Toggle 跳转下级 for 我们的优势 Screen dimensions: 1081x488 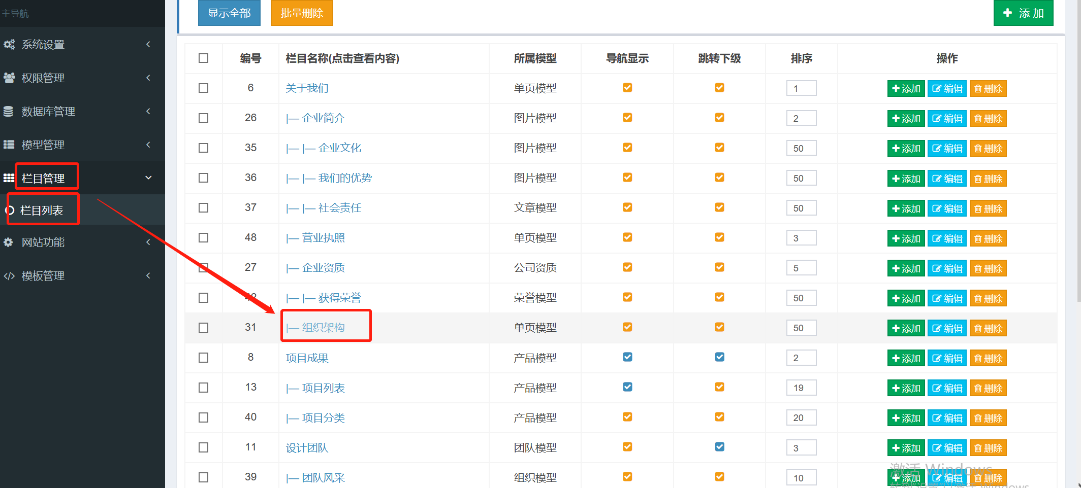(719, 178)
